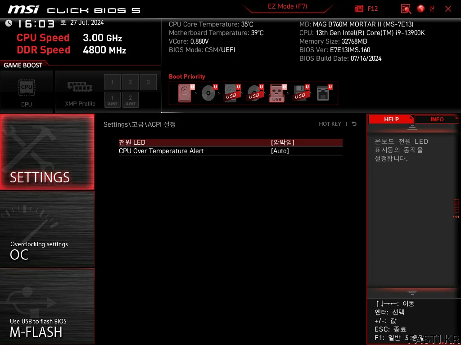
Task: Click the CPU Speed 3.00 GHz value
Action: click(102, 38)
